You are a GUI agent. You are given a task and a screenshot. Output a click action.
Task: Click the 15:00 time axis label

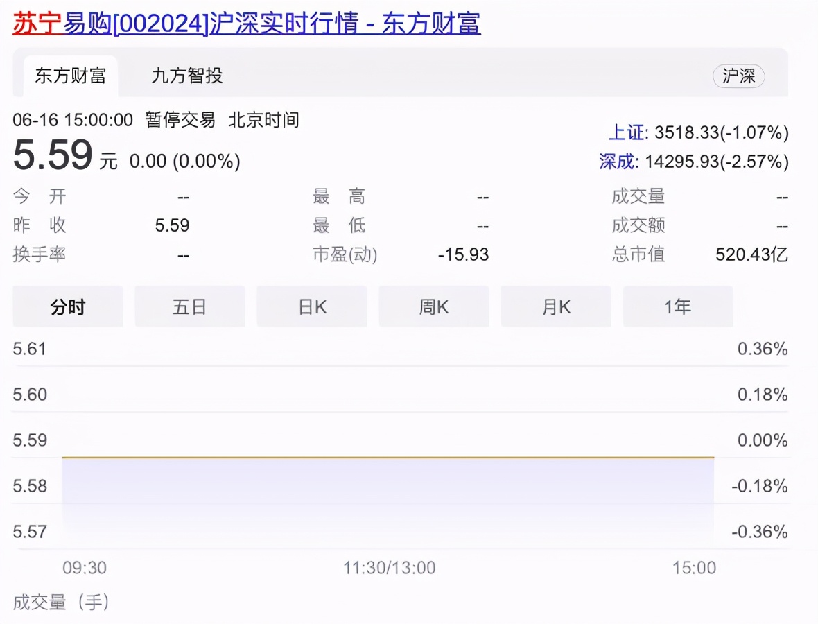694,568
